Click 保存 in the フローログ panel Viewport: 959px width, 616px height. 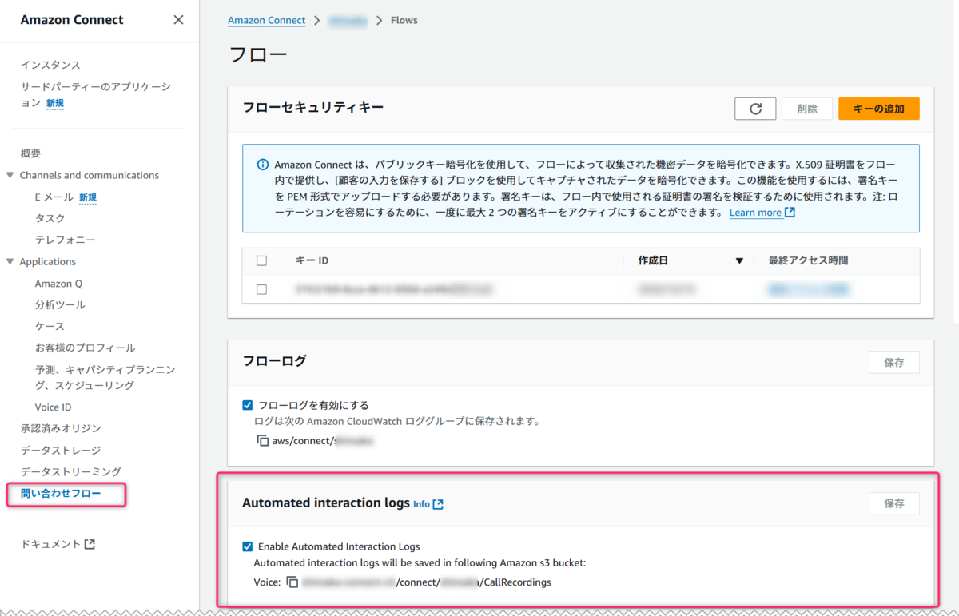pos(893,362)
